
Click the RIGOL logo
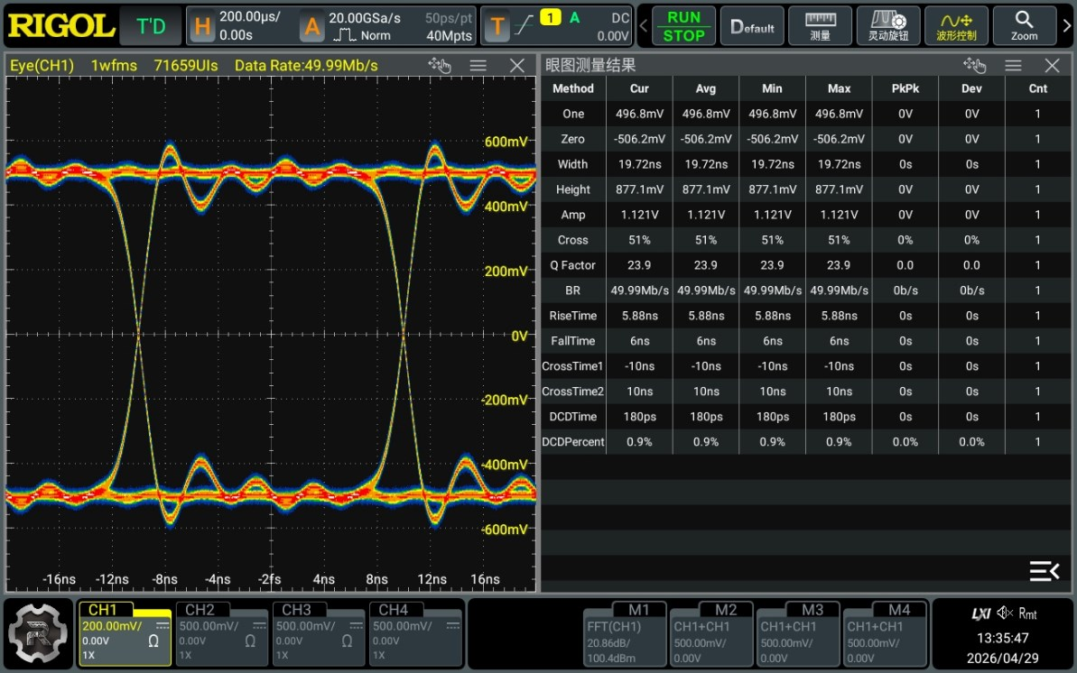coord(60,26)
